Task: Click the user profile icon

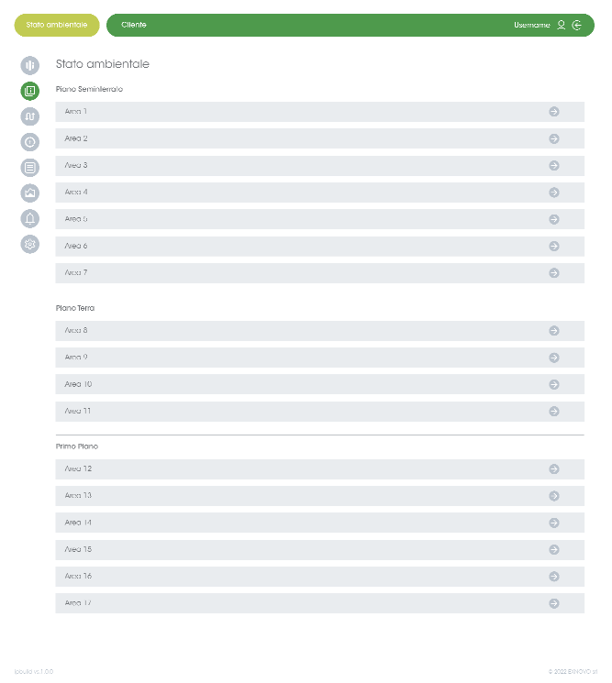Action: pos(562,25)
